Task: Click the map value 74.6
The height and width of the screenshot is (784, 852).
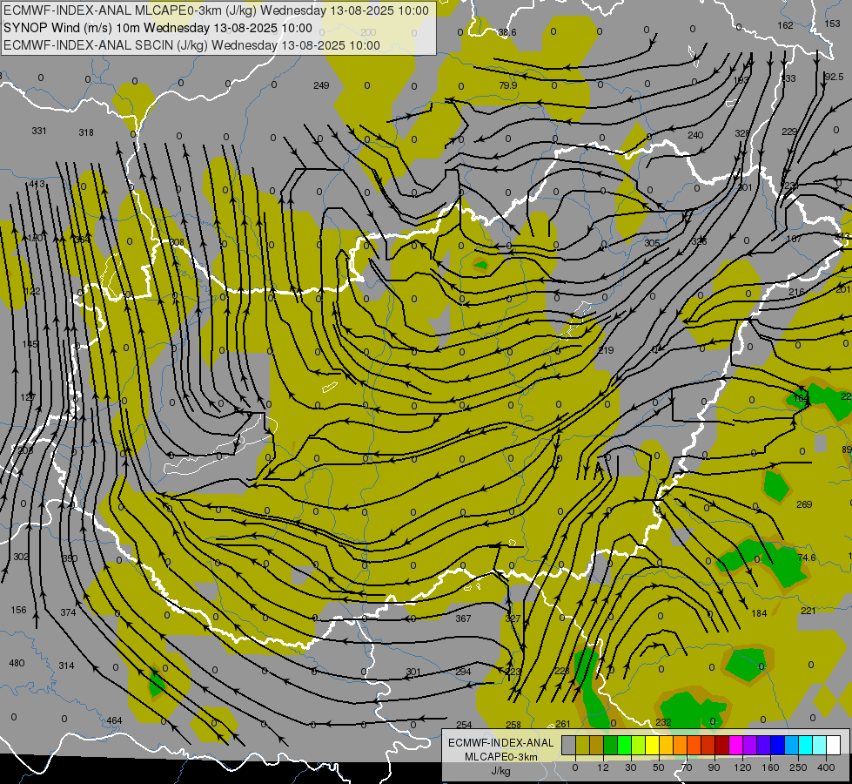Action: [807, 558]
